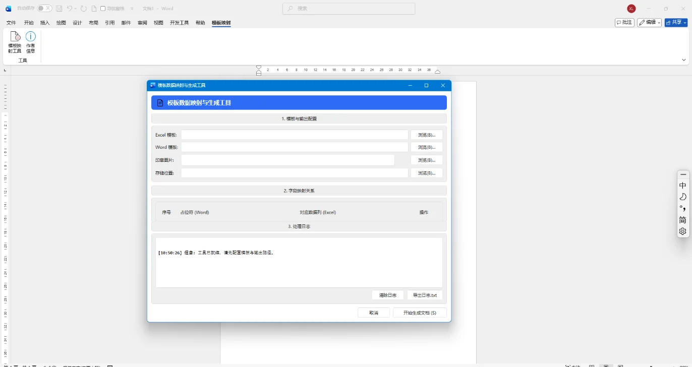This screenshot has height=367, width=692.
Task: Open IME settings gear icon
Action: pyautogui.click(x=683, y=231)
